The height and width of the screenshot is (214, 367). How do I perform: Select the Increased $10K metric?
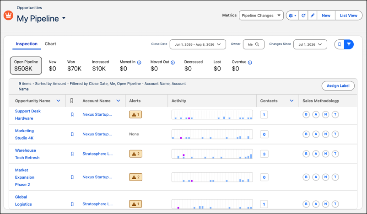click(x=100, y=65)
